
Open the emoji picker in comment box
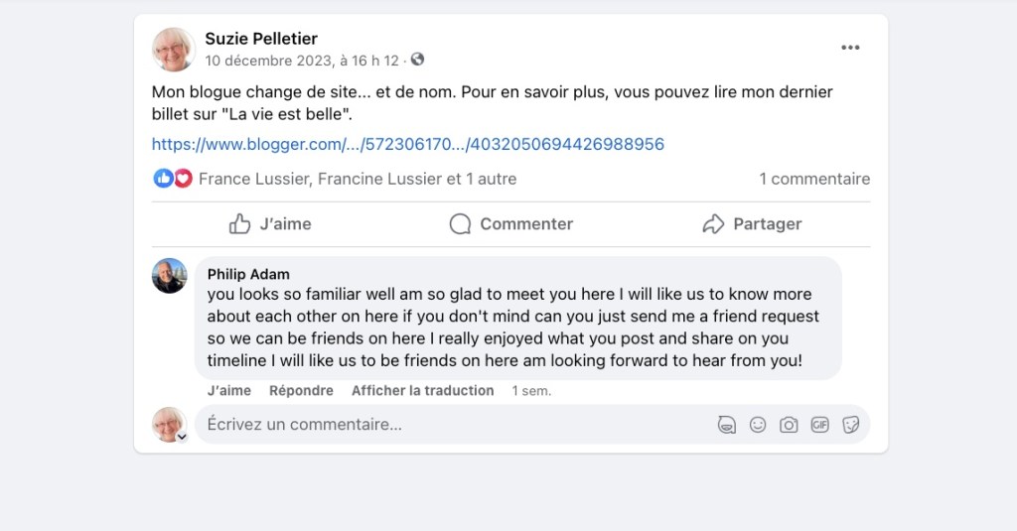pyautogui.click(x=758, y=425)
